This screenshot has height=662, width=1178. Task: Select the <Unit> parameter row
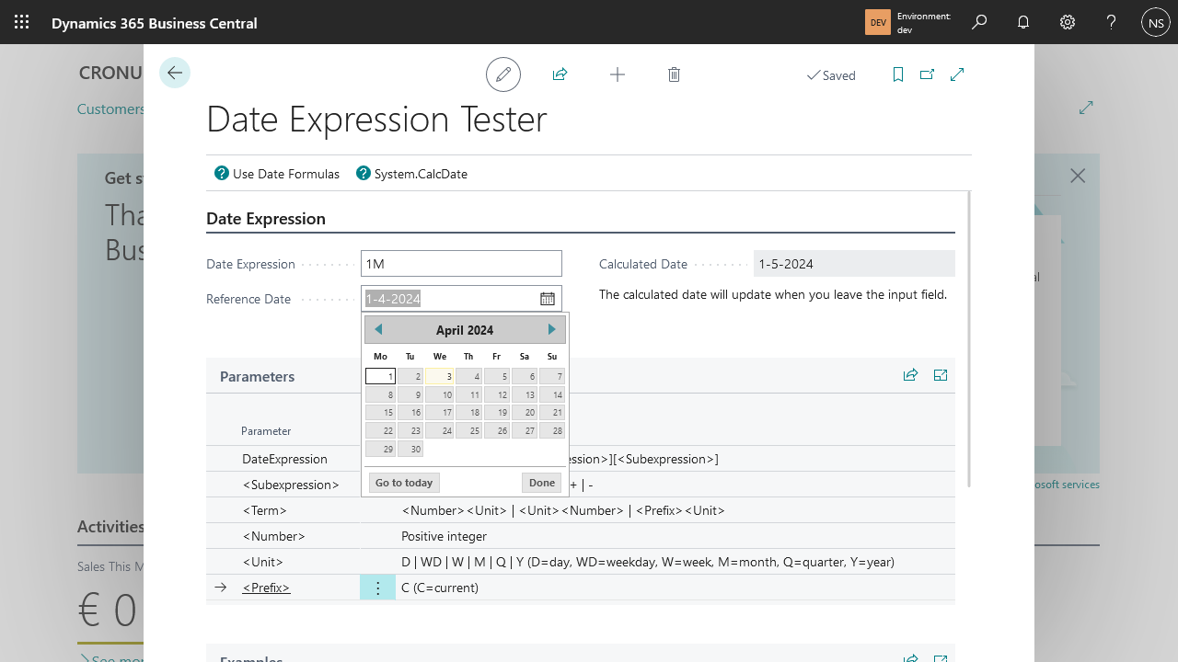[x=581, y=562]
